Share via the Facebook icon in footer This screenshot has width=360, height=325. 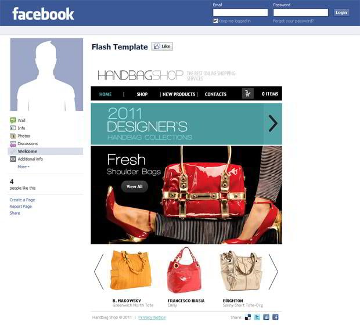(x=275, y=317)
